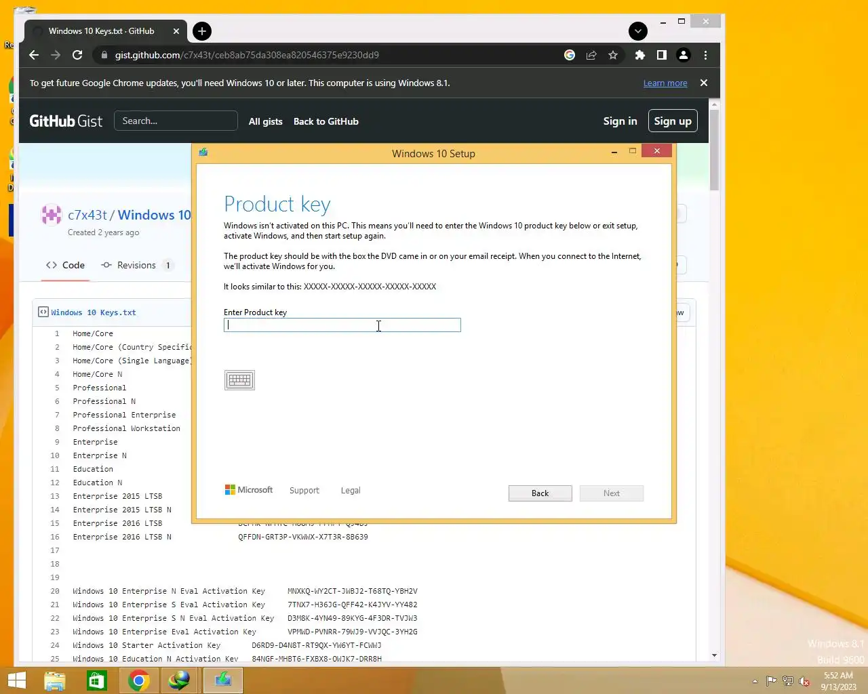
Task: Open the Legal link in Setup
Action: click(x=351, y=491)
